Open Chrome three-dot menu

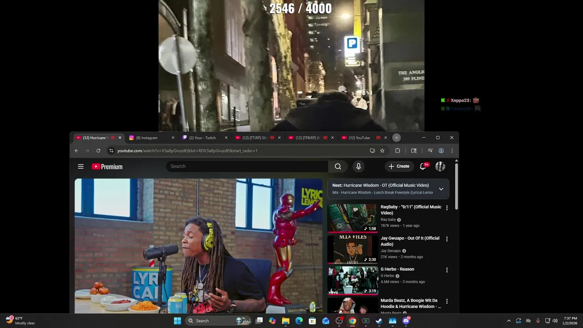point(452,151)
